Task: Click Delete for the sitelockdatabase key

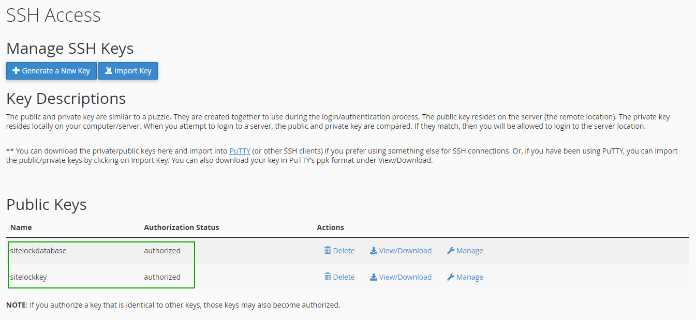Action: (339, 250)
